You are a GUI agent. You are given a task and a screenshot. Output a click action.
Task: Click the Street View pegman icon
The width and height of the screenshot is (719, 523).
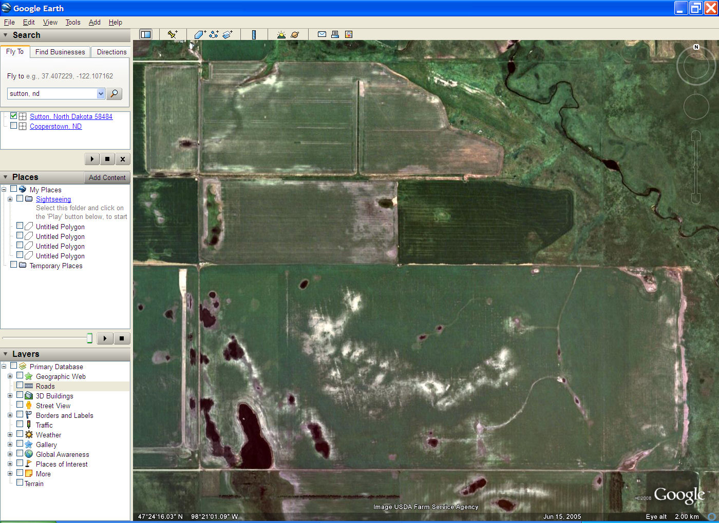[x=29, y=406]
